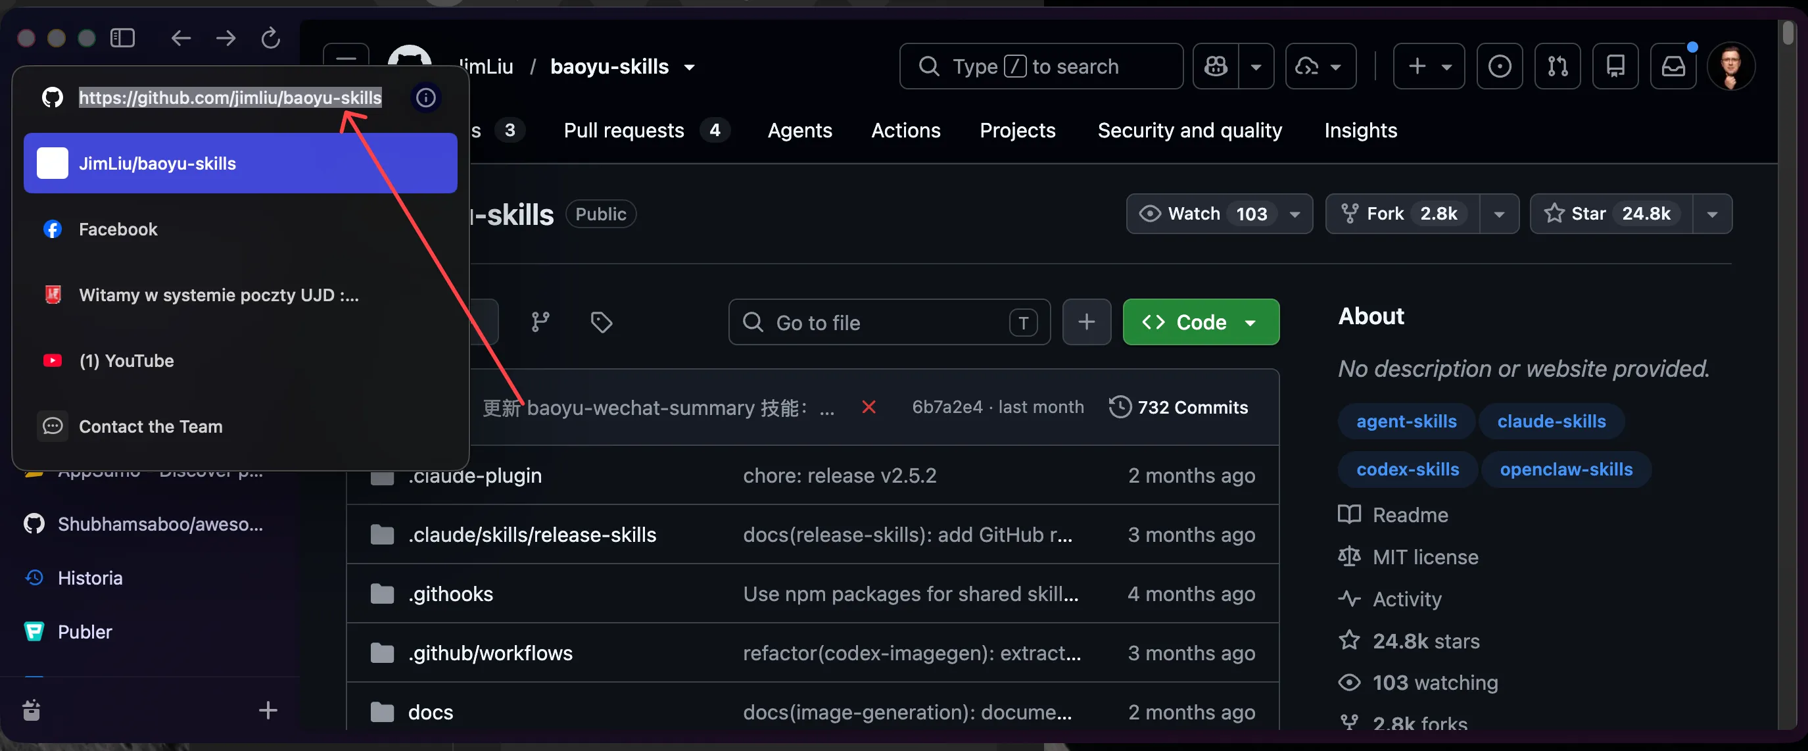This screenshot has width=1808, height=751.
Task: Open the Watch button notification settings
Action: pos(1219,213)
